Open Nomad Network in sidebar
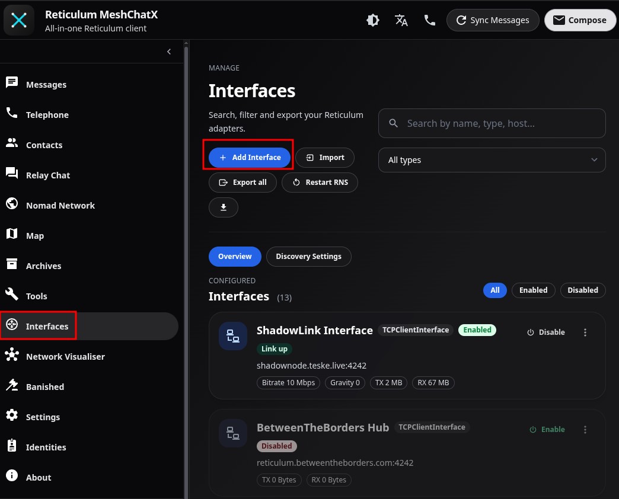This screenshot has height=499, width=619. pyautogui.click(x=89, y=206)
